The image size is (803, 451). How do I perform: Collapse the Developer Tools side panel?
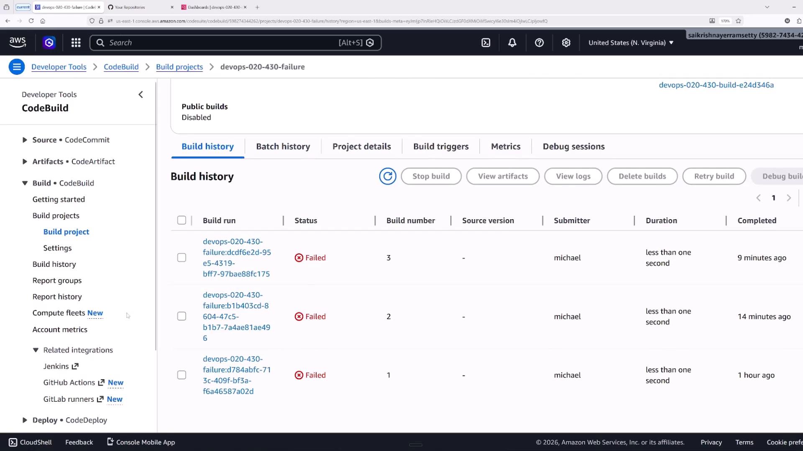tap(141, 95)
